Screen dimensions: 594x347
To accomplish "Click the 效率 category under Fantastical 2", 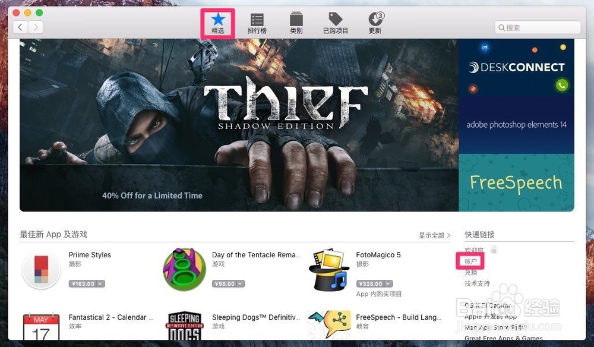I will (x=75, y=326).
